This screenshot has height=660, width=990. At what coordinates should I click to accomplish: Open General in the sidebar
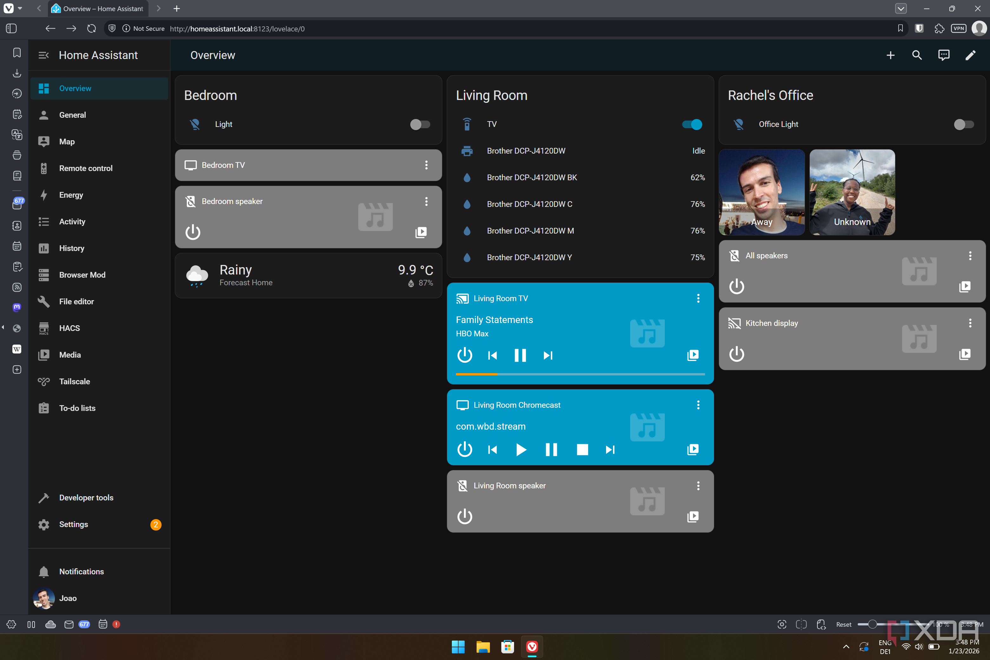[x=99, y=115]
